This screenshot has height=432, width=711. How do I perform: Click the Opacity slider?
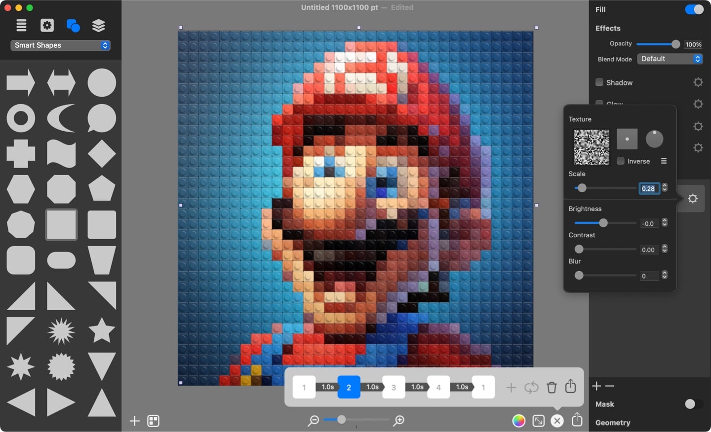pyautogui.click(x=658, y=44)
